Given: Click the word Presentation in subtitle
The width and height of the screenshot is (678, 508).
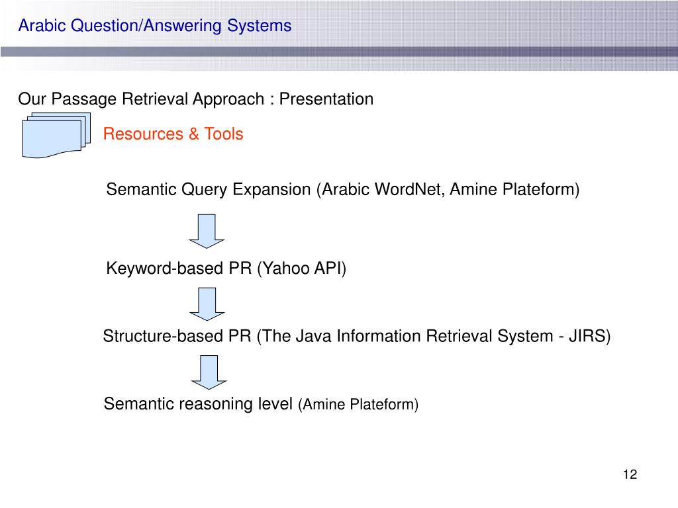Looking at the screenshot, I should (326, 99).
